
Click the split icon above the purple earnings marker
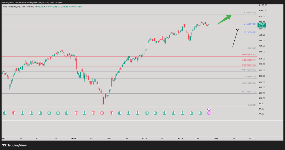(209, 109)
